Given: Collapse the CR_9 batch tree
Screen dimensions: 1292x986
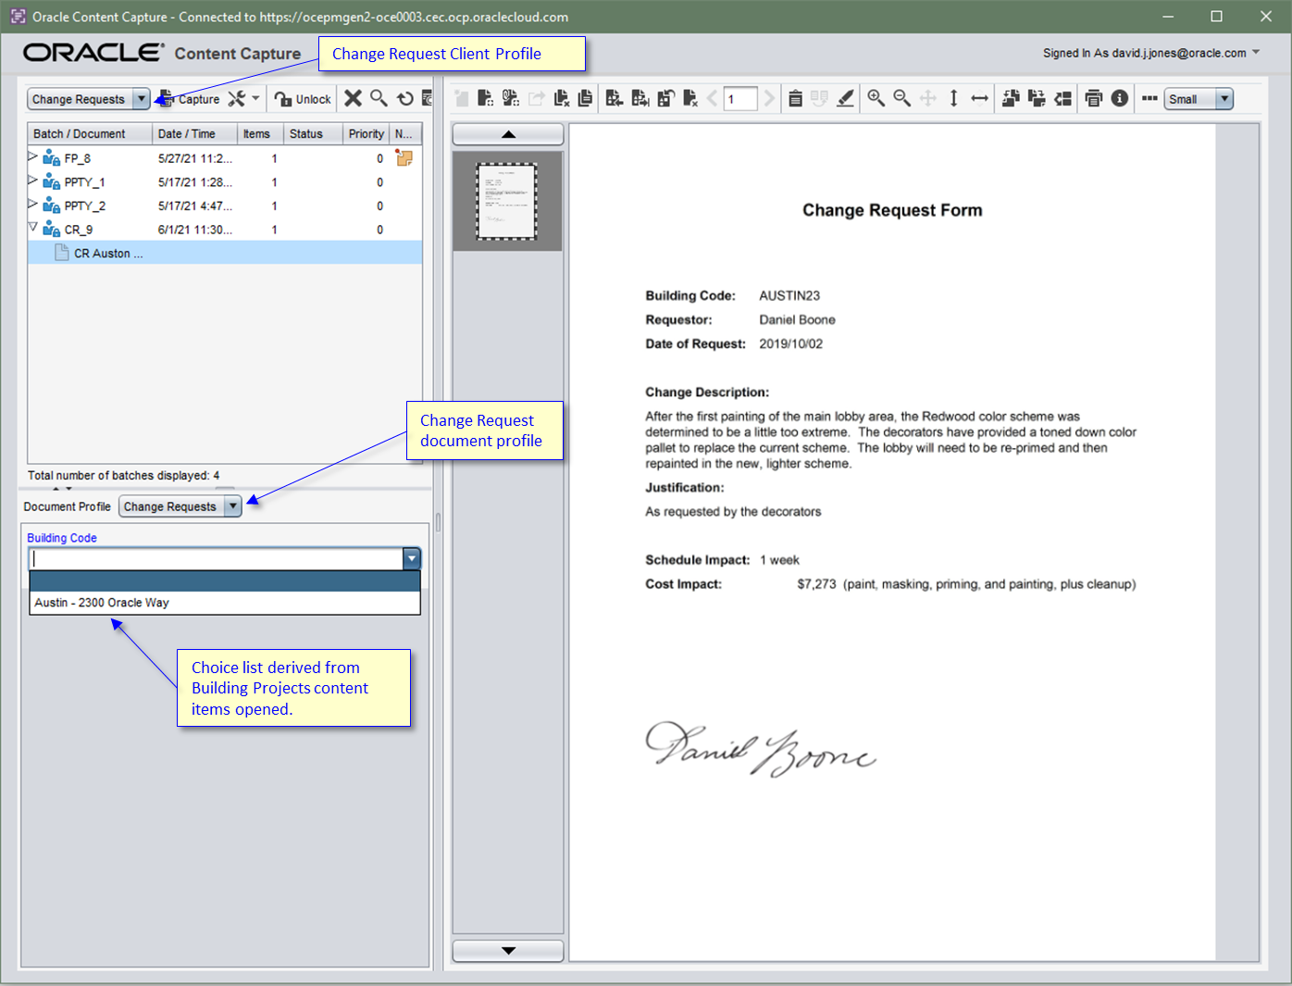Looking at the screenshot, I should pyautogui.click(x=32, y=228).
